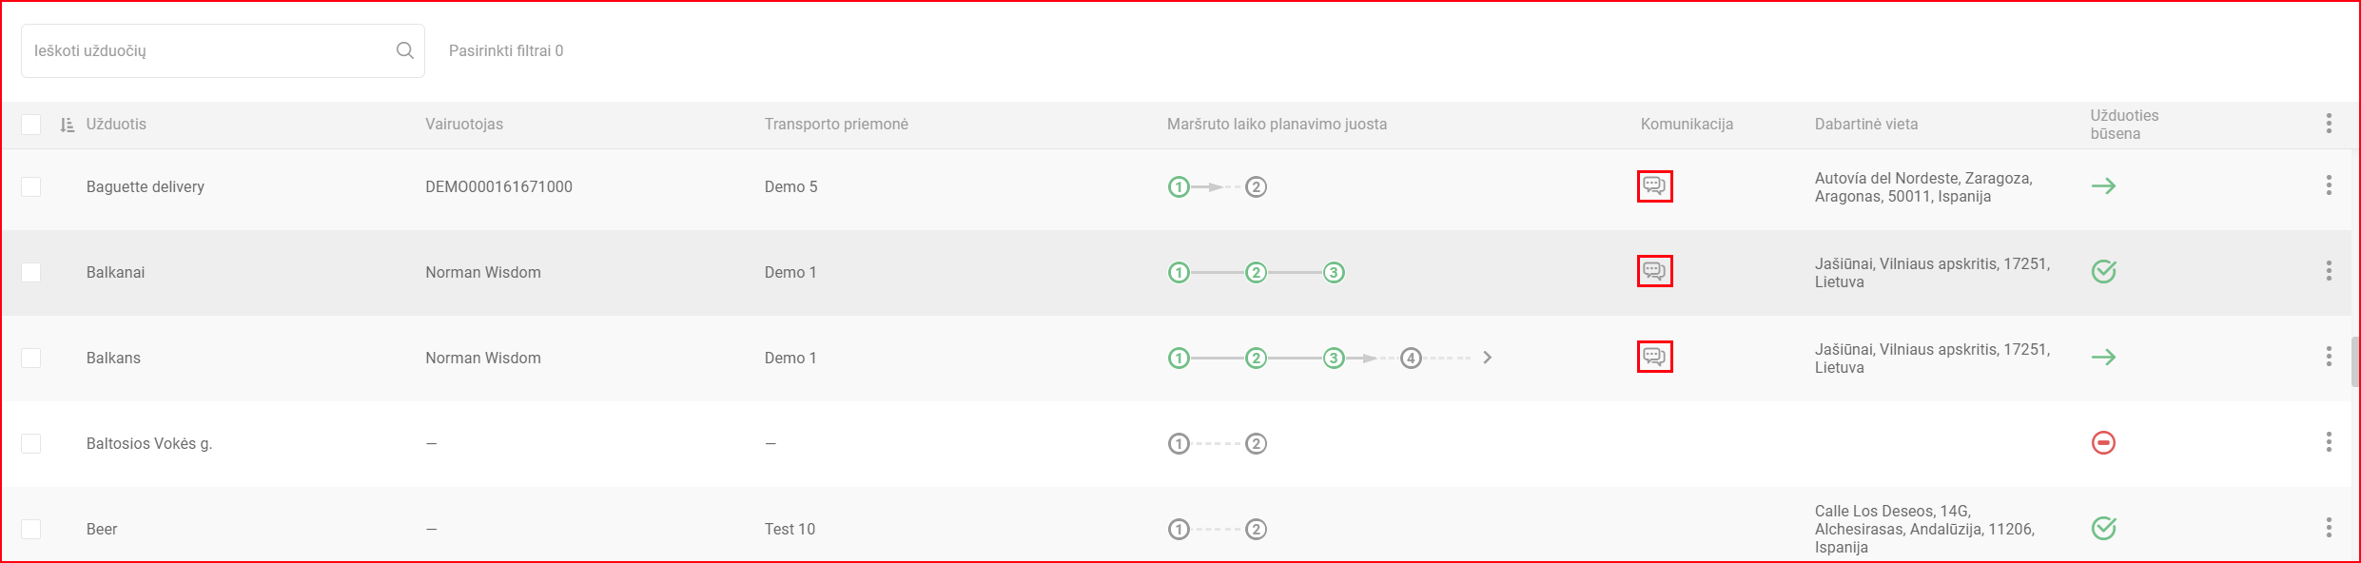
Task: Tick the select-all checkbox in table header
Action: [31, 125]
